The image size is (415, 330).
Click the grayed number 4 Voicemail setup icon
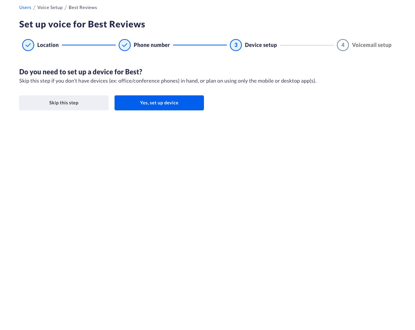coord(343,45)
